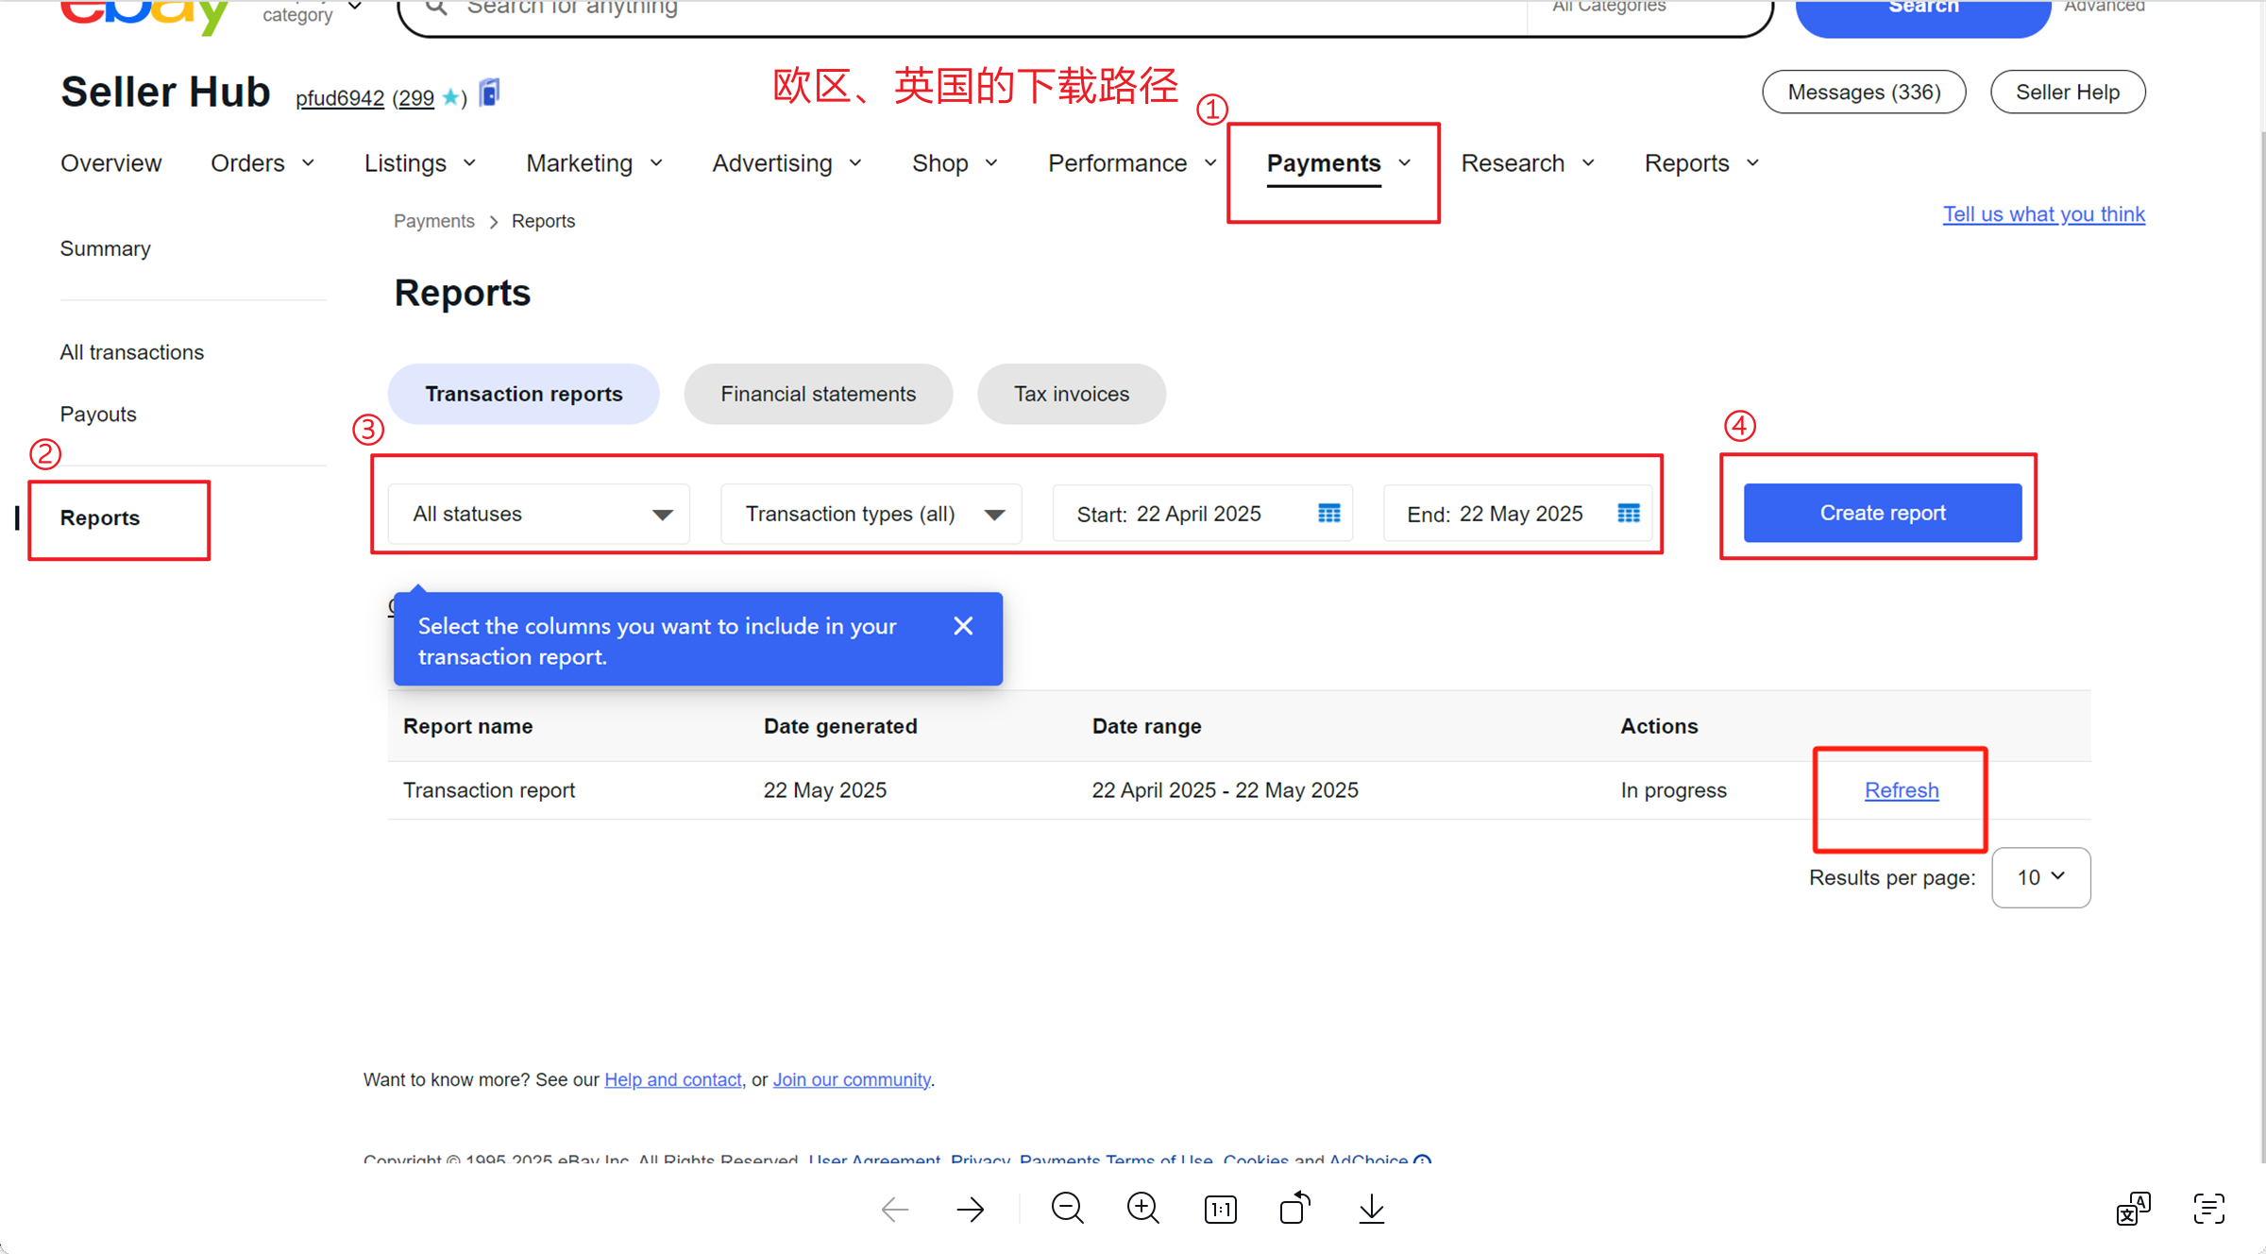Expand Transaction types (all) dropdown

coord(871,514)
